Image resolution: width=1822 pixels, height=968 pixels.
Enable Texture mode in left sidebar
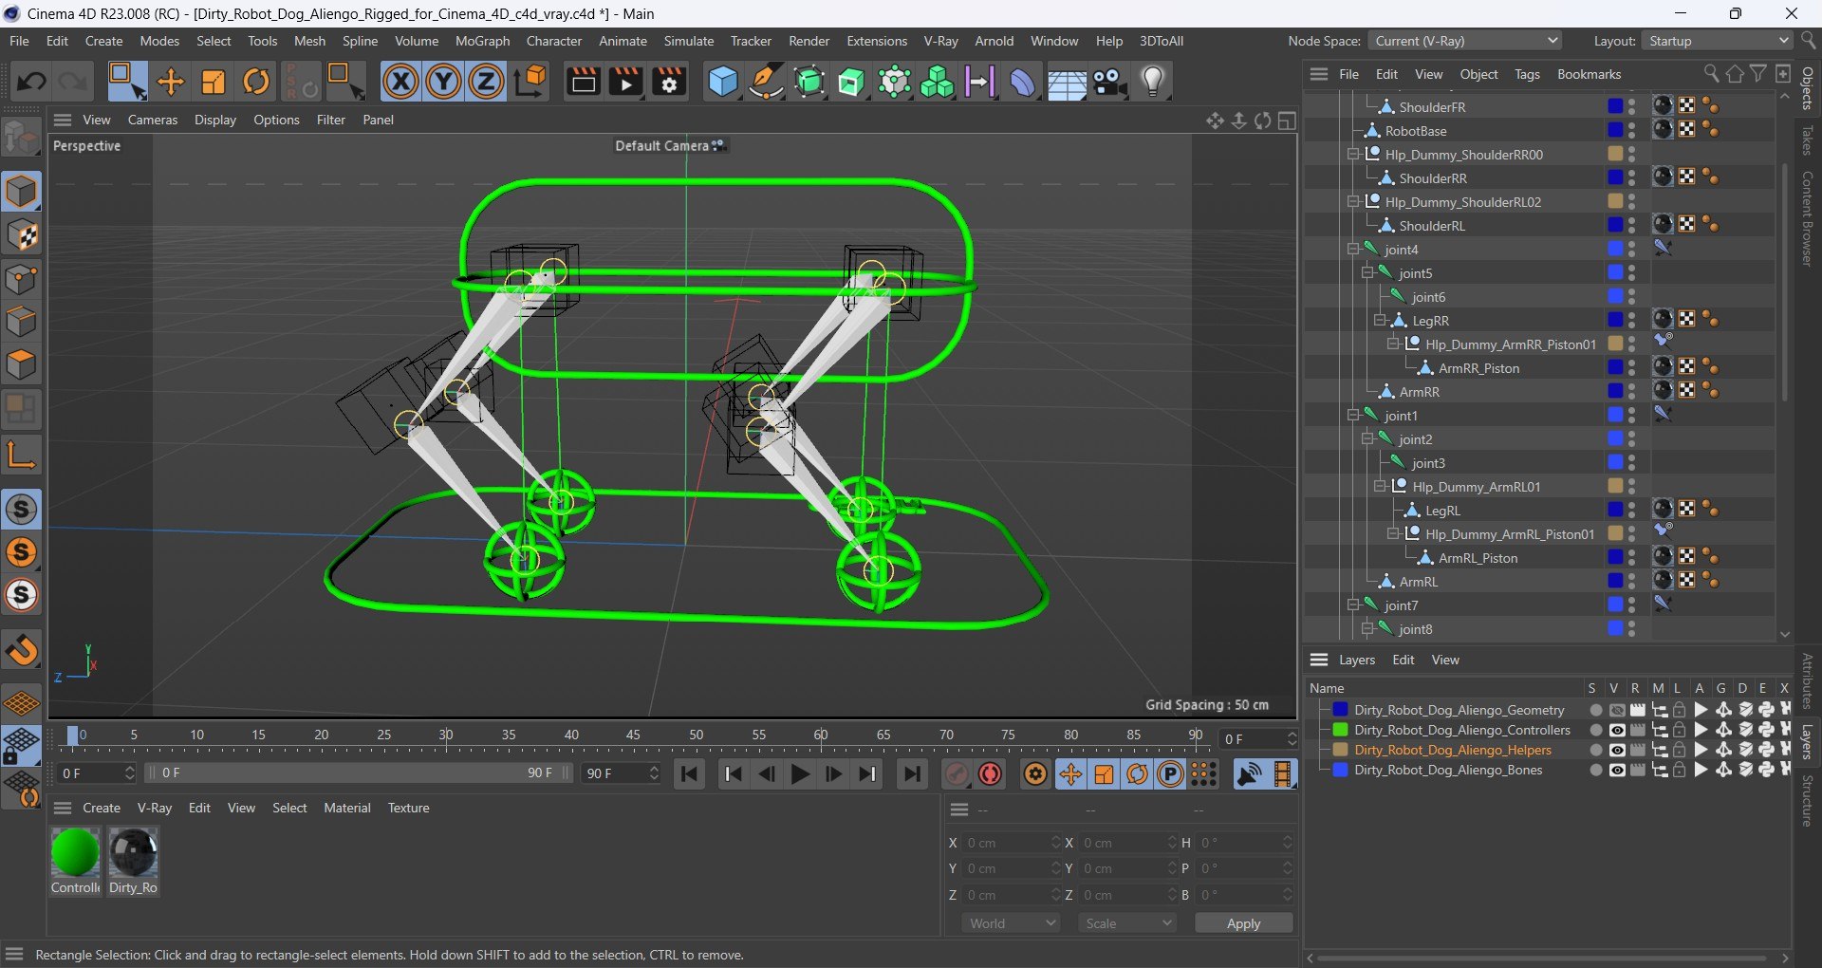tap(21, 235)
